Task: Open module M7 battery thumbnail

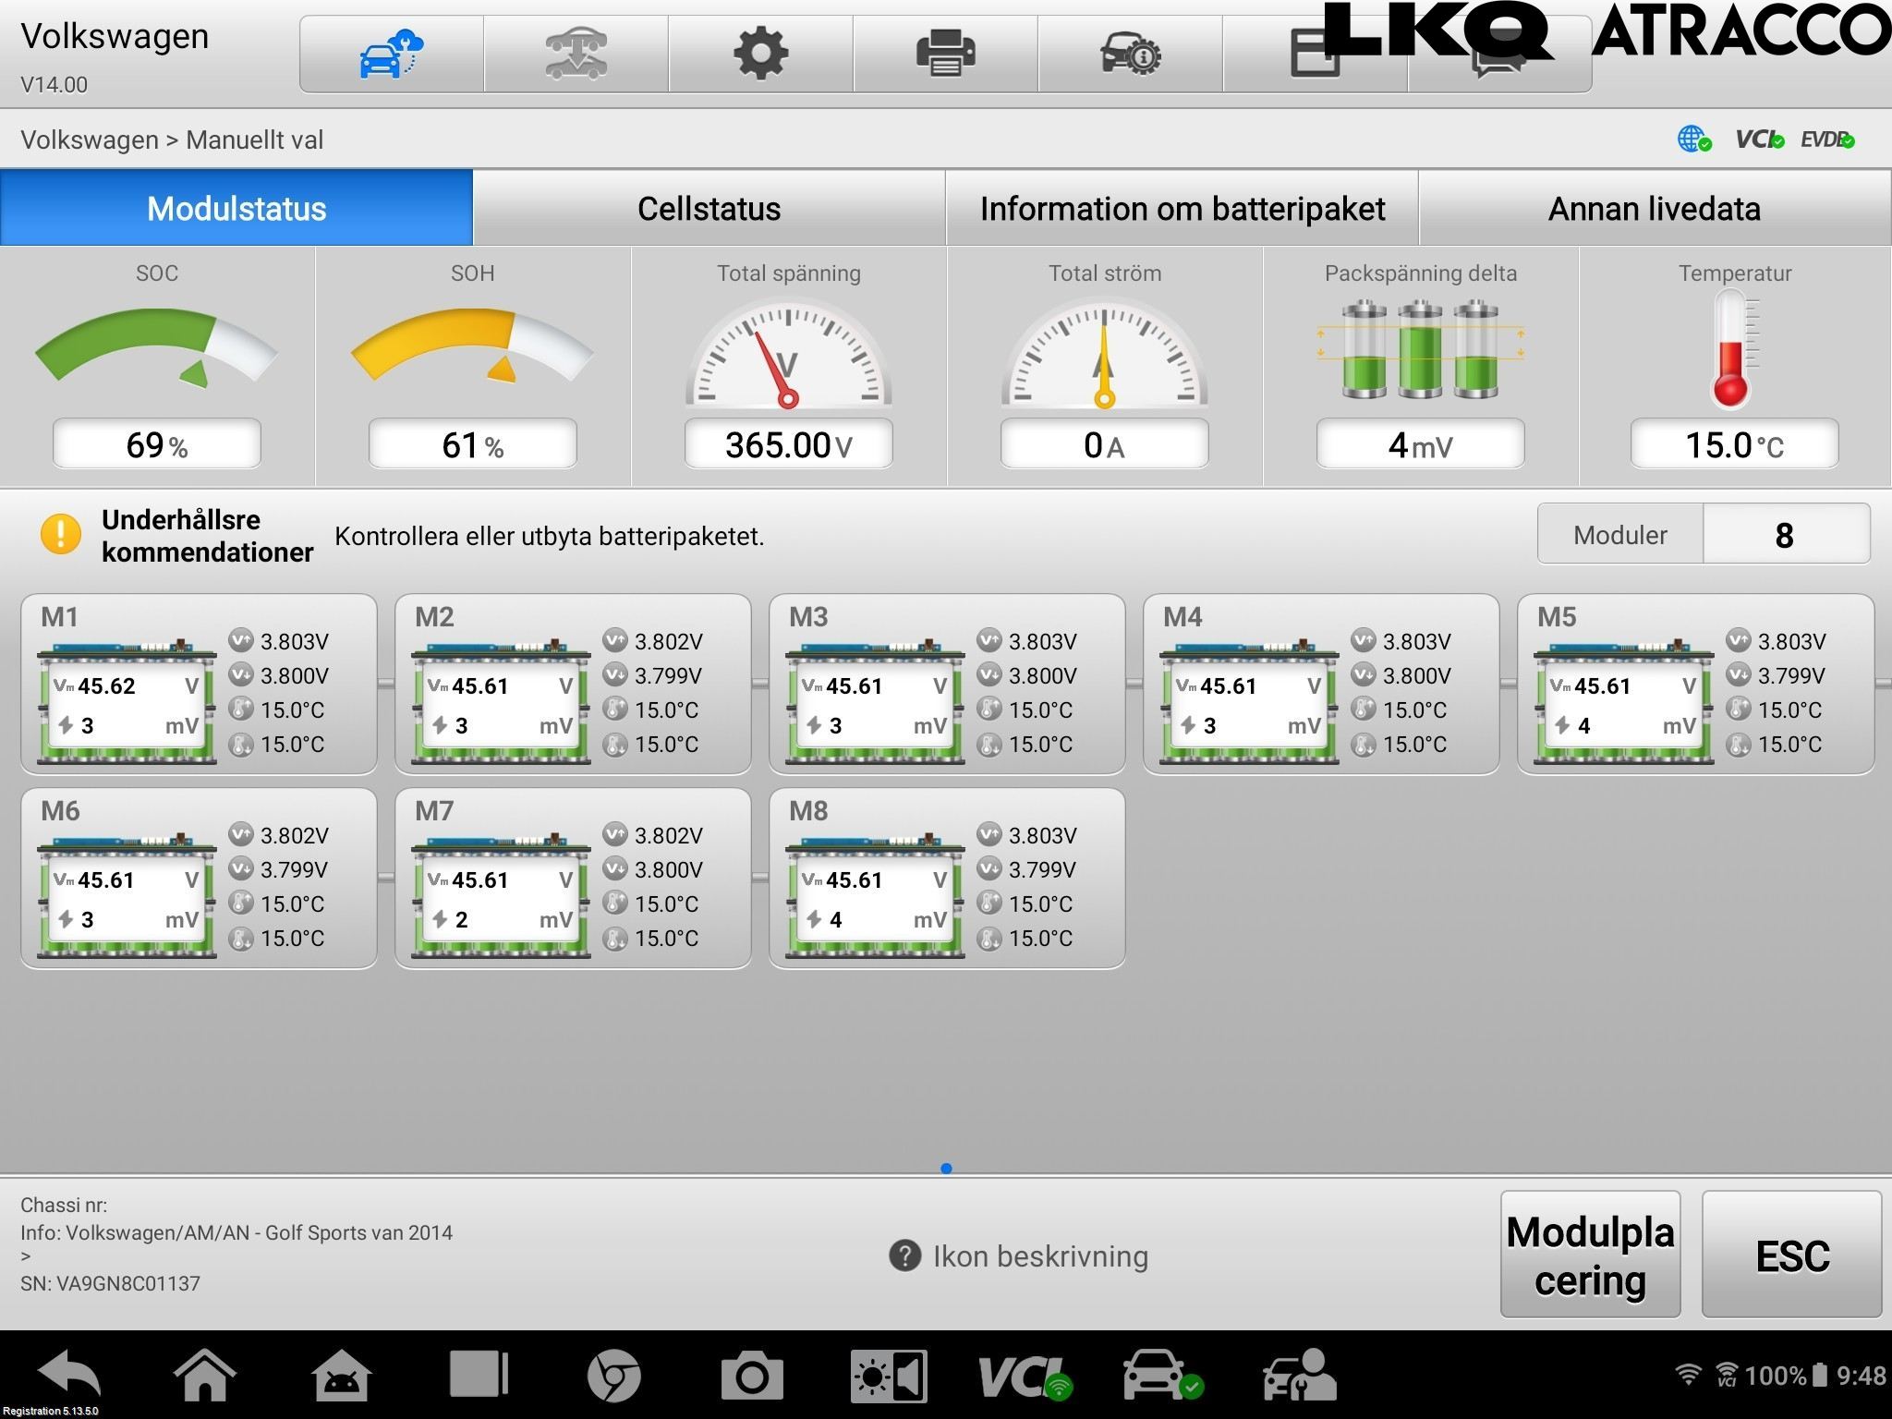Action: [501, 894]
